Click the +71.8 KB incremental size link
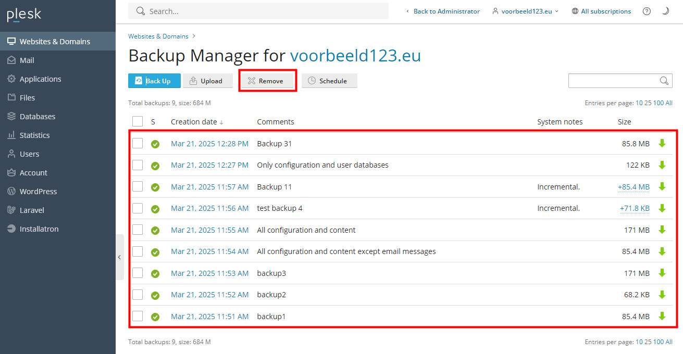683x354 pixels. (635, 208)
